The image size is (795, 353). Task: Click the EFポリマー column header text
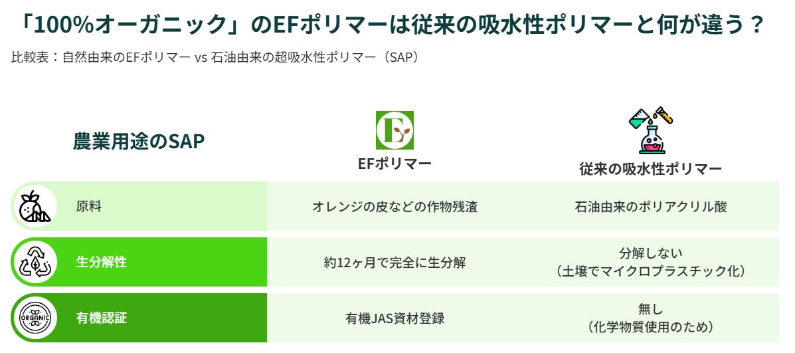pos(395,164)
